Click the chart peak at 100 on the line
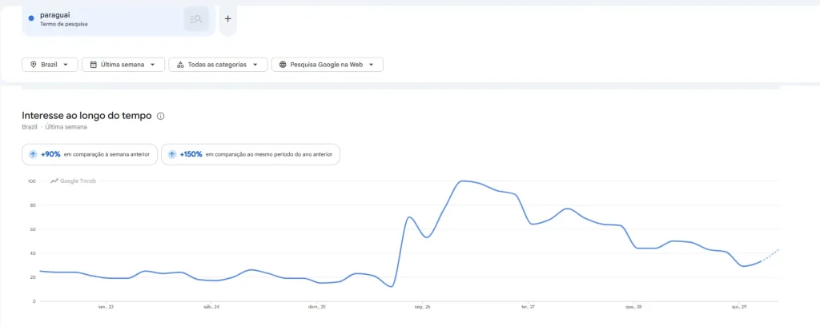Image resolution: width=820 pixels, height=326 pixels. [462, 181]
